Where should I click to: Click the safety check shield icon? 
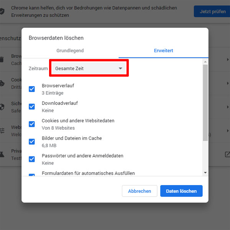point(2,11)
